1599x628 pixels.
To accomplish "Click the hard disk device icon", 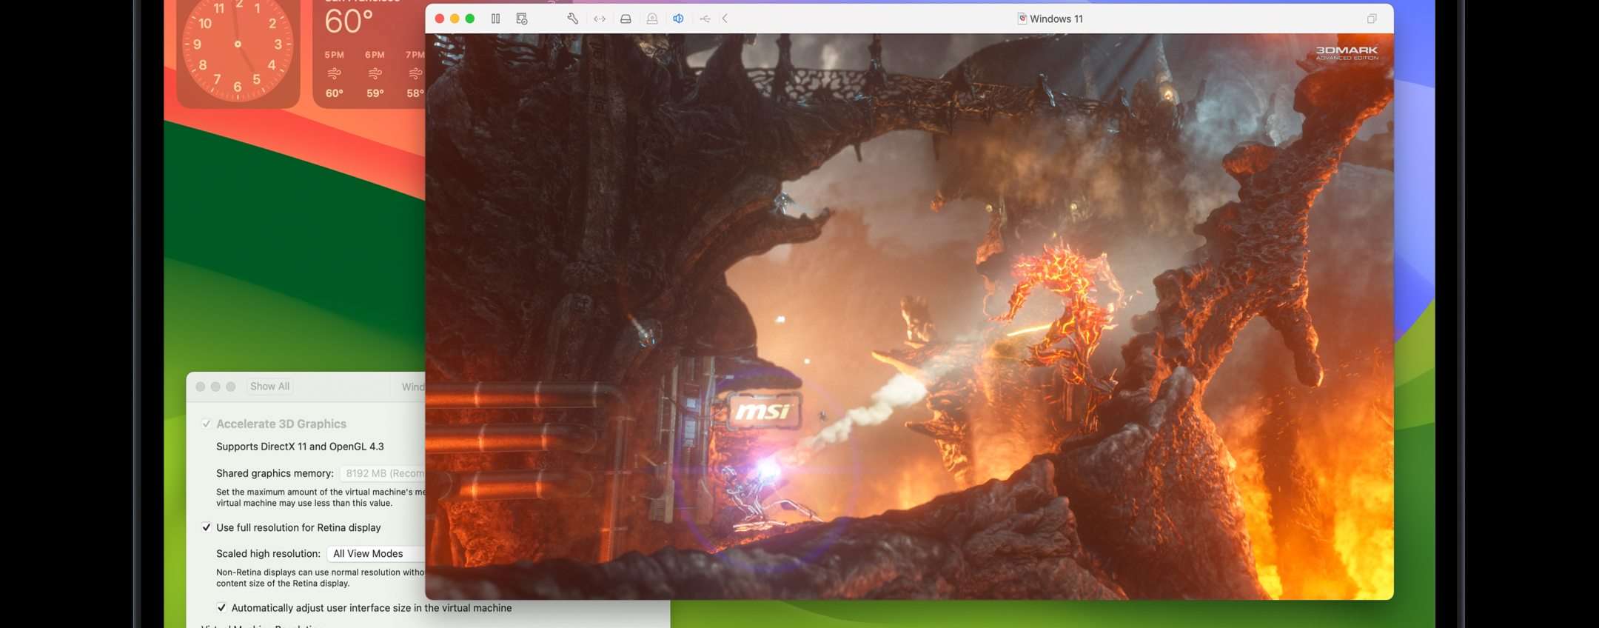I will [626, 19].
